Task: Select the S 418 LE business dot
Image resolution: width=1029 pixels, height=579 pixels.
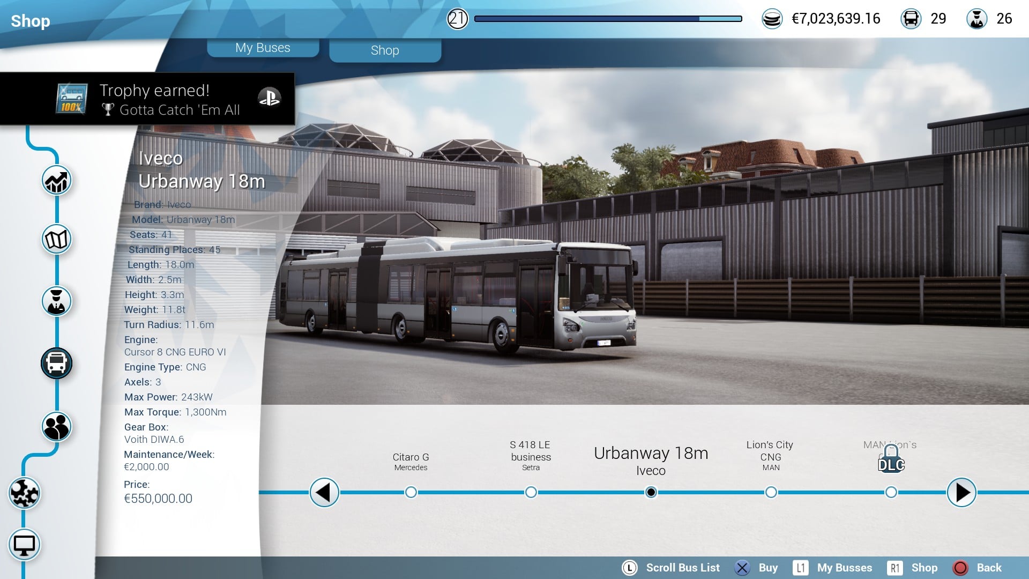Action: click(x=531, y=492)
